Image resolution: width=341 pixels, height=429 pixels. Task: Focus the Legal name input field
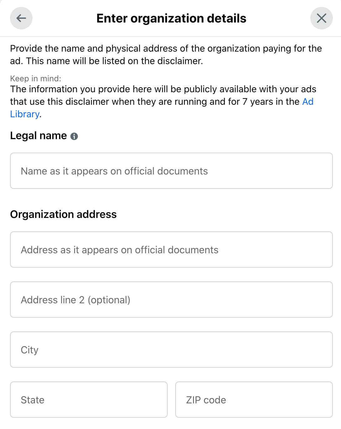tap(171, 171)
